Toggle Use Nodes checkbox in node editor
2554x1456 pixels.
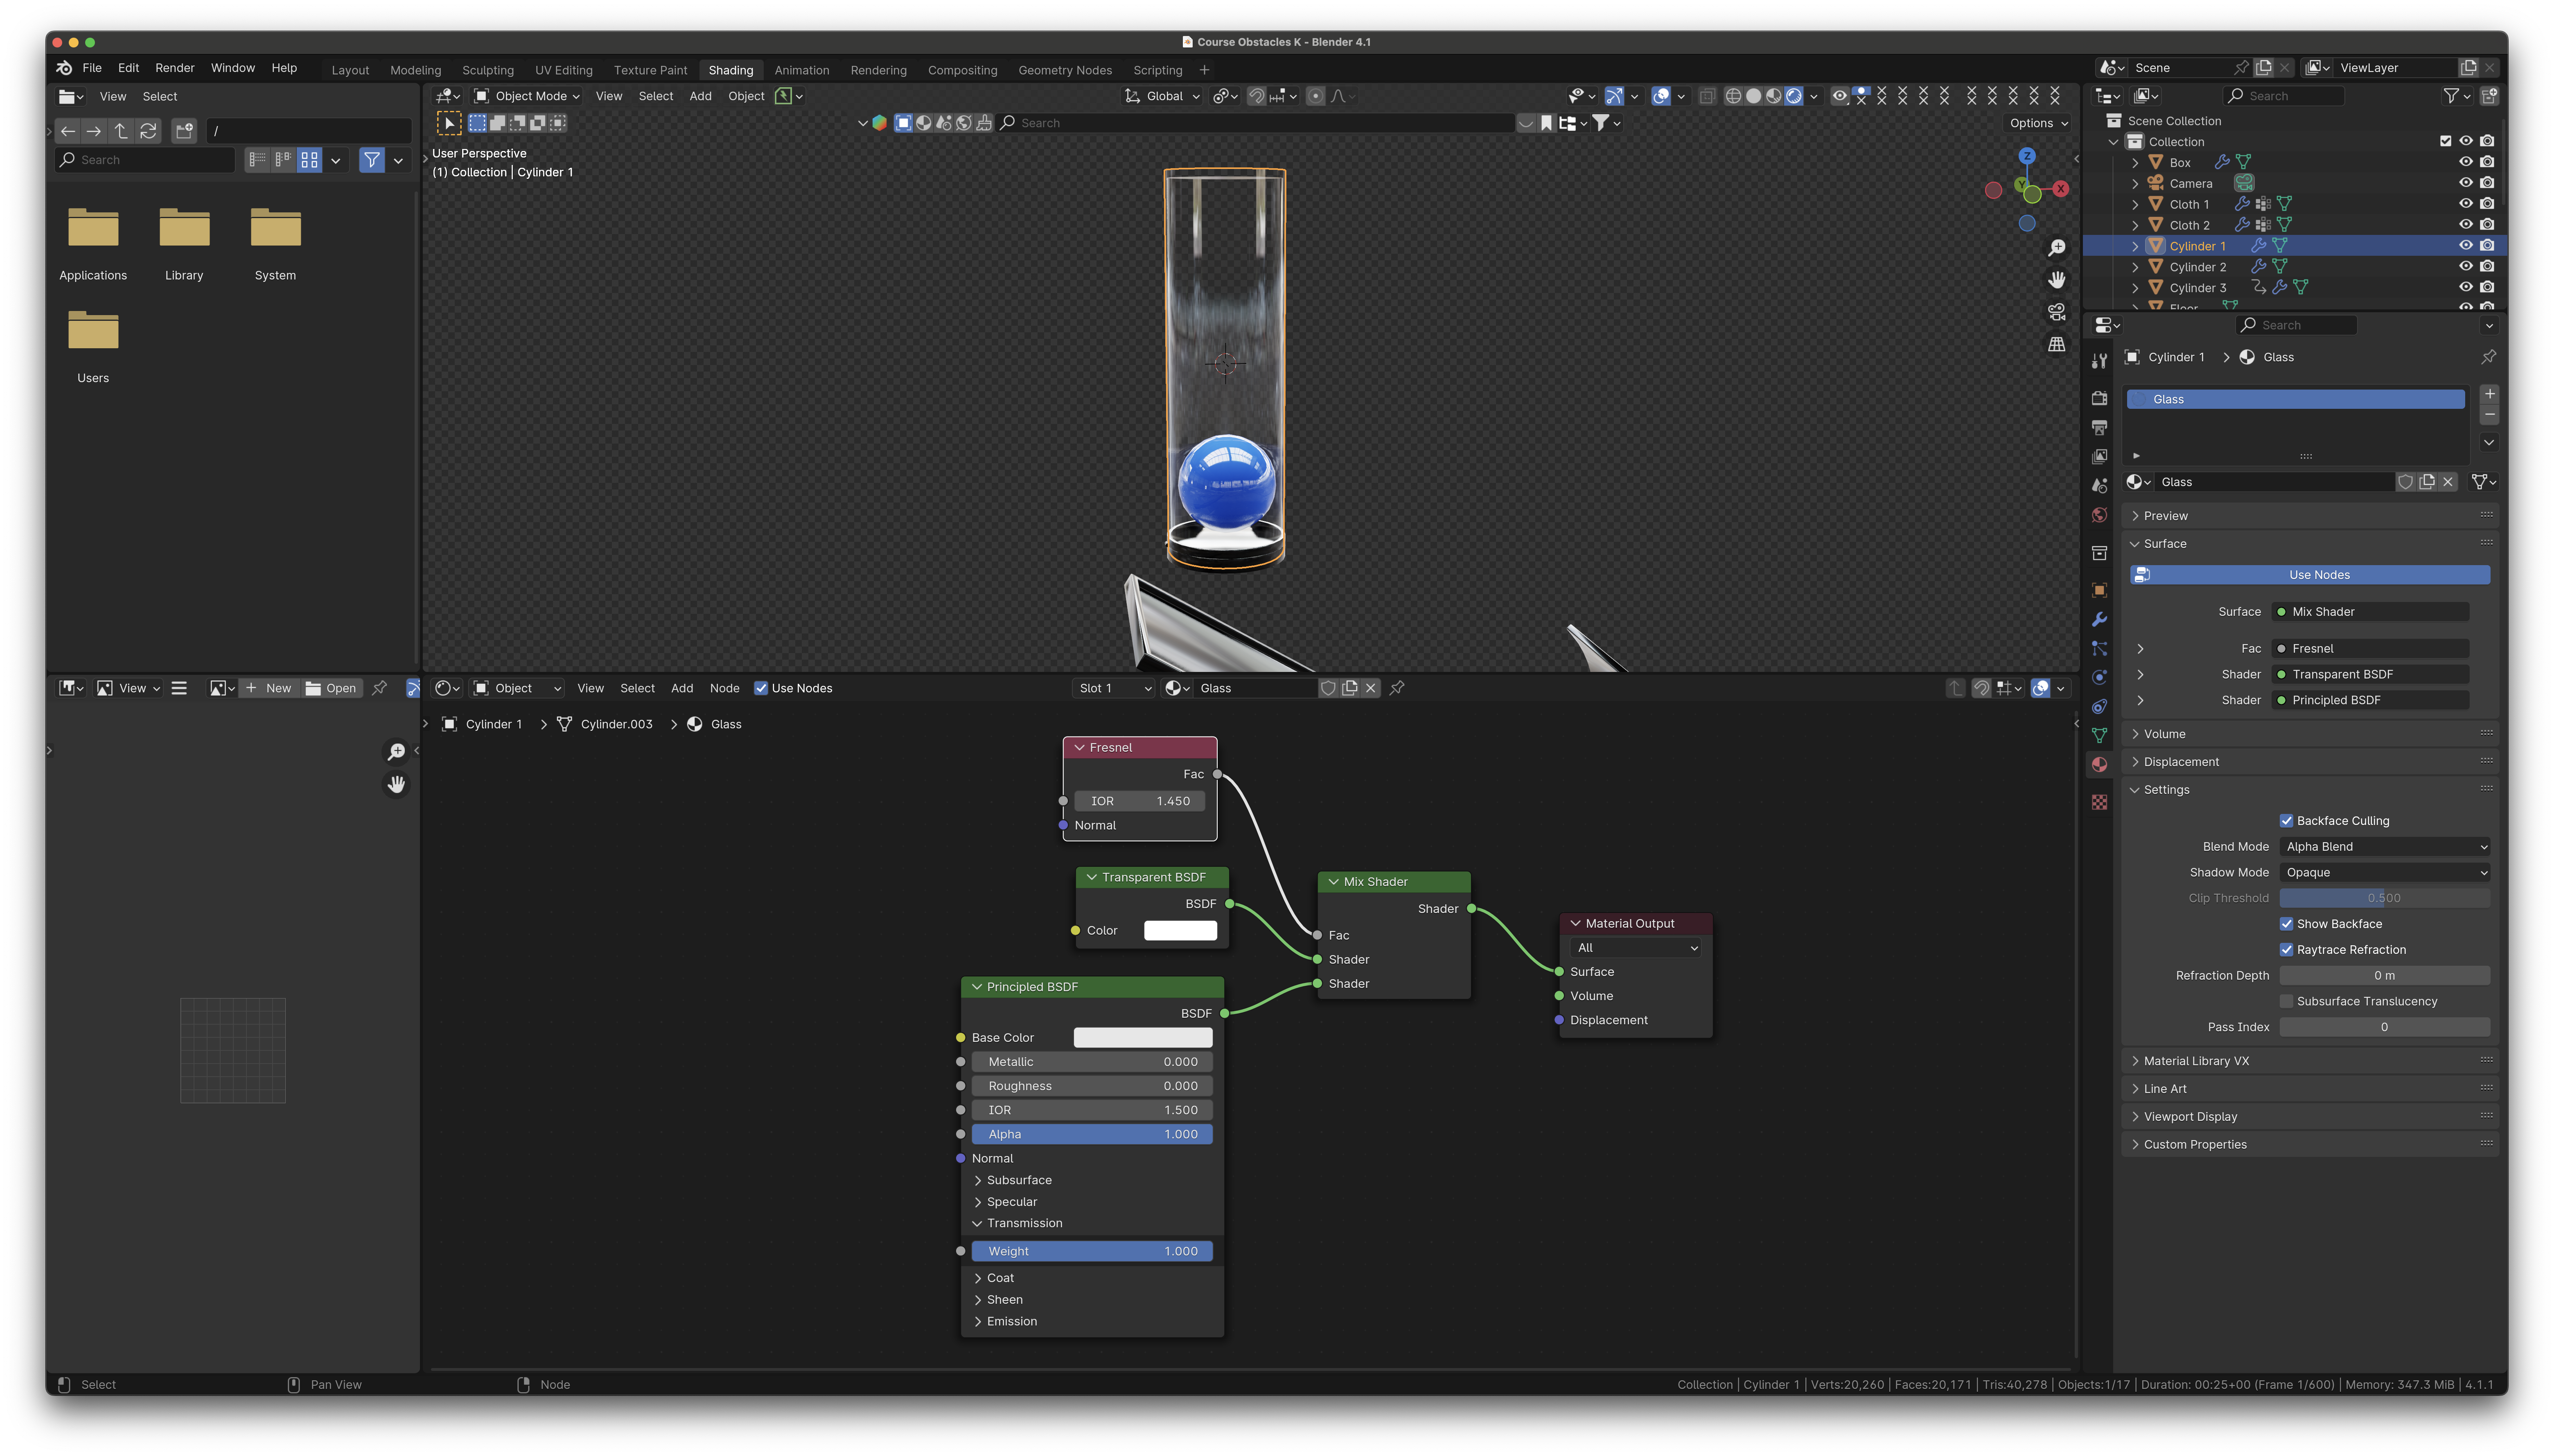click(x=761, y=688)
